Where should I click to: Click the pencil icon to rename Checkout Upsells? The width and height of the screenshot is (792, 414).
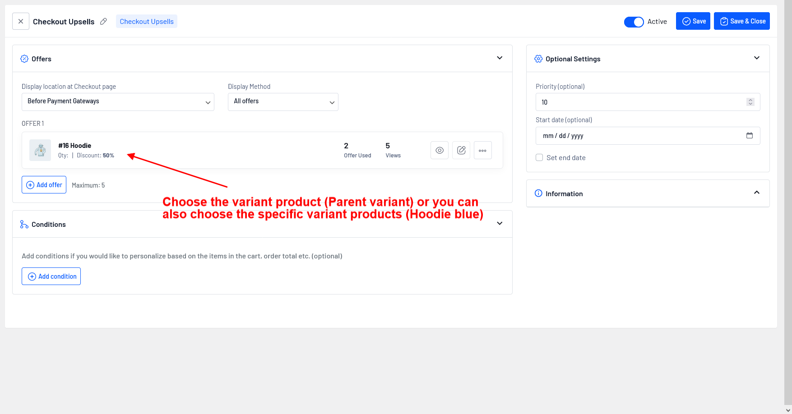point(103,21)
